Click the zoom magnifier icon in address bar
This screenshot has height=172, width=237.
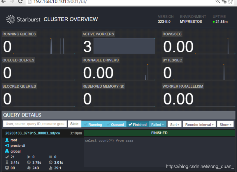[218, 1]
